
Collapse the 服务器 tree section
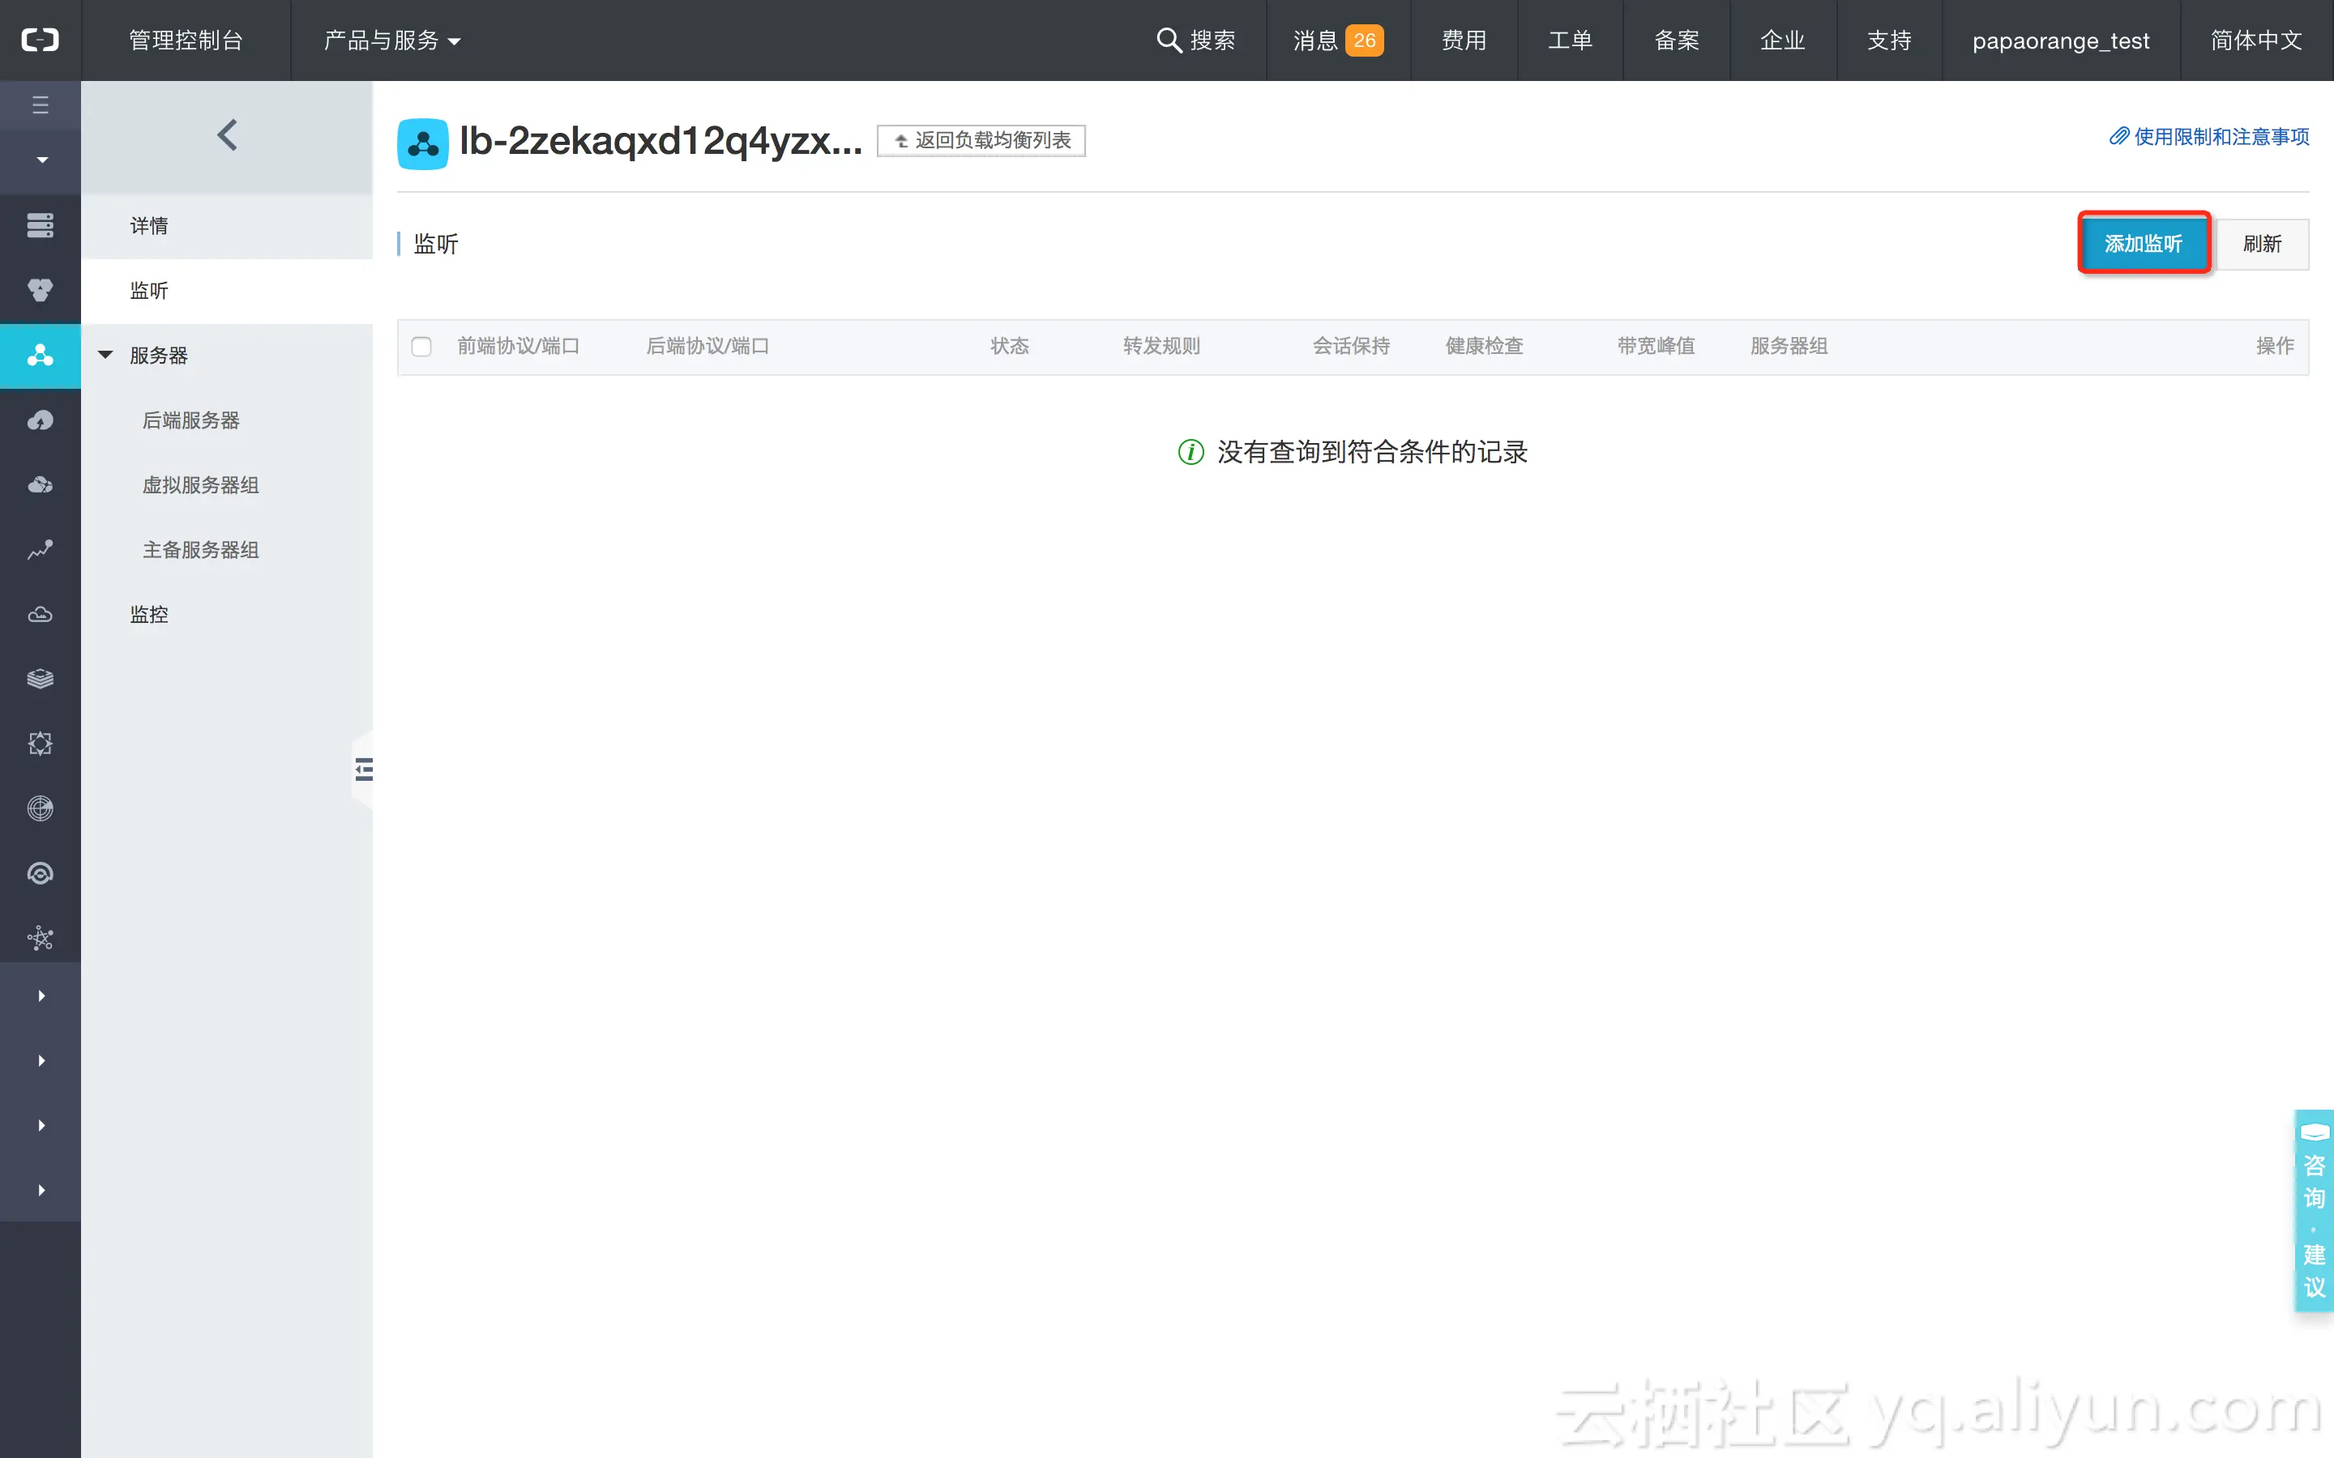105,355
